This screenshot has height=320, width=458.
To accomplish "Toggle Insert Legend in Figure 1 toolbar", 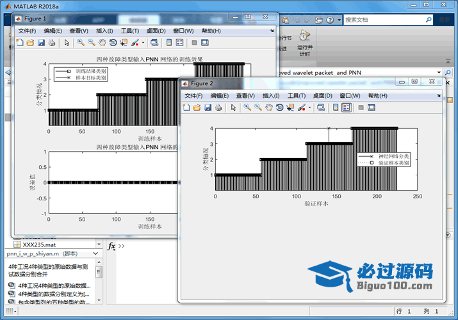I will pyautogui.click(x=179, y=43).
